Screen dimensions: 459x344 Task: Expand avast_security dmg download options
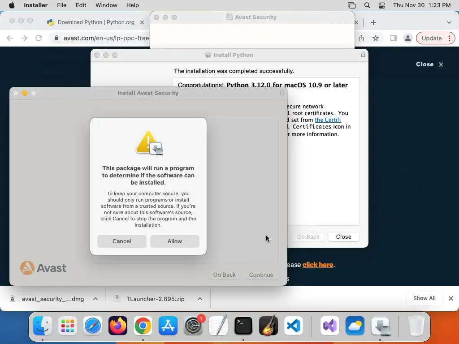tap(95, 299)
